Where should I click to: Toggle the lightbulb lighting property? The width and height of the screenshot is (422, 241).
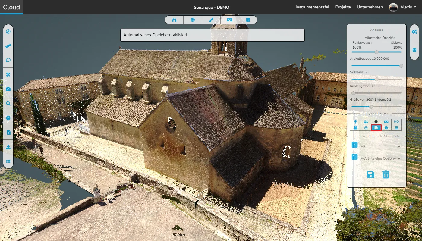pos(355,122)
